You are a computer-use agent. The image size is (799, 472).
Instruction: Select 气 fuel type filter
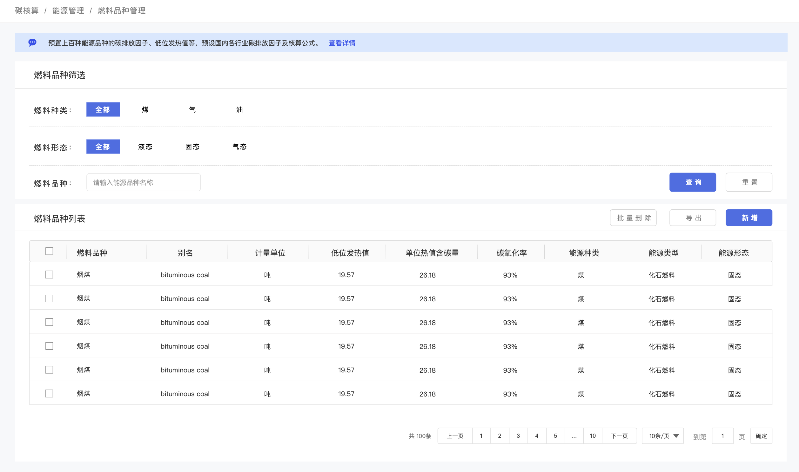click(x=192, y=110)
